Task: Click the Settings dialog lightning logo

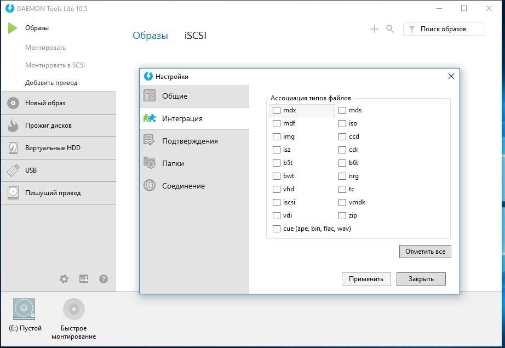Action: click(x=148, y=76)
